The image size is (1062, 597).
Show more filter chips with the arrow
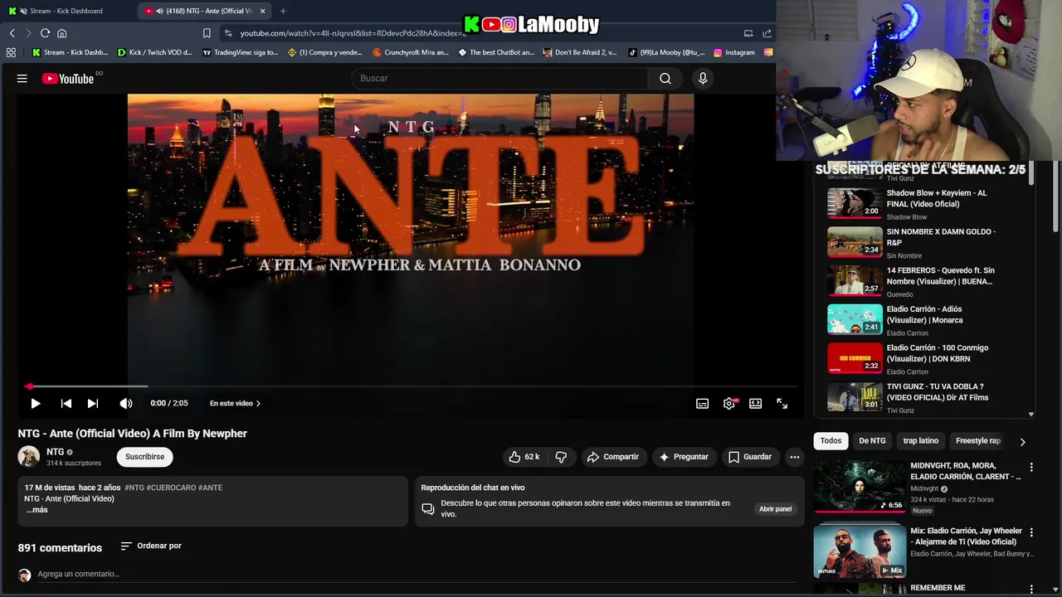(1022, 442)
